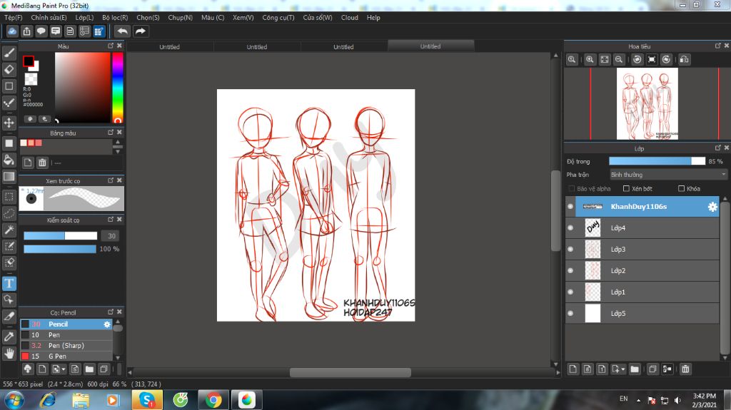Screen dimensions: 731x410
Task: Select the Eraser tool
Action: click(9, 69)
